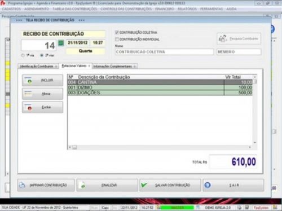Image resolution: width=282 pixels, height=211 pixels.
Task: Click horizontal scrollbar right arrow
Action: coord(250,147)
